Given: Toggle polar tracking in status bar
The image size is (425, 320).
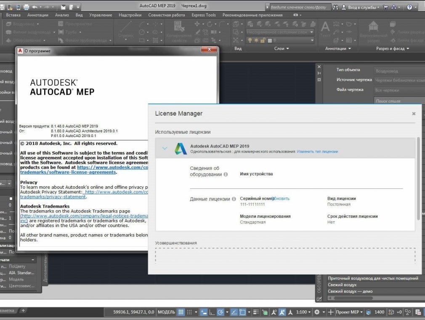Looking at the screenshot, I should tap(220, 312).
